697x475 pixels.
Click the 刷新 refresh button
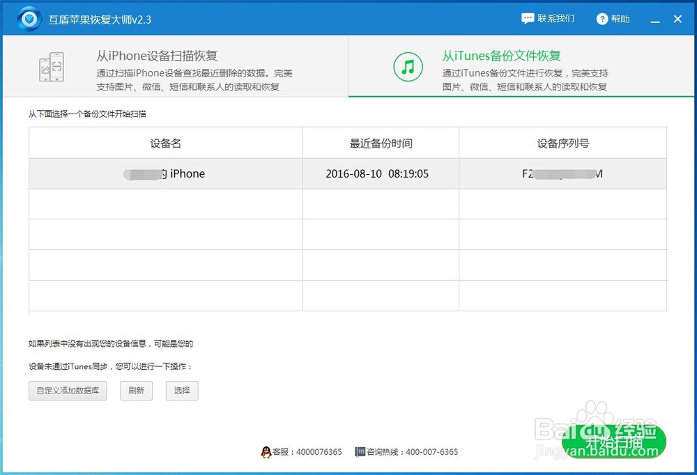[136, 391]
